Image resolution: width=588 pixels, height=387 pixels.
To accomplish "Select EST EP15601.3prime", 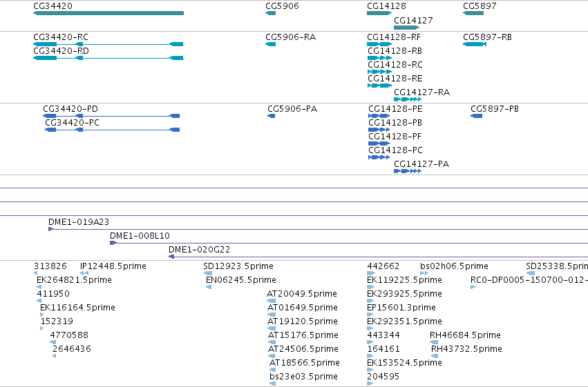I will pos(401,308).
